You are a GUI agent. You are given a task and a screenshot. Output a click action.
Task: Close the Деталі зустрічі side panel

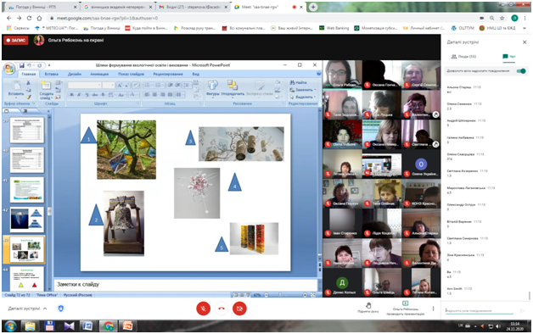525,42
